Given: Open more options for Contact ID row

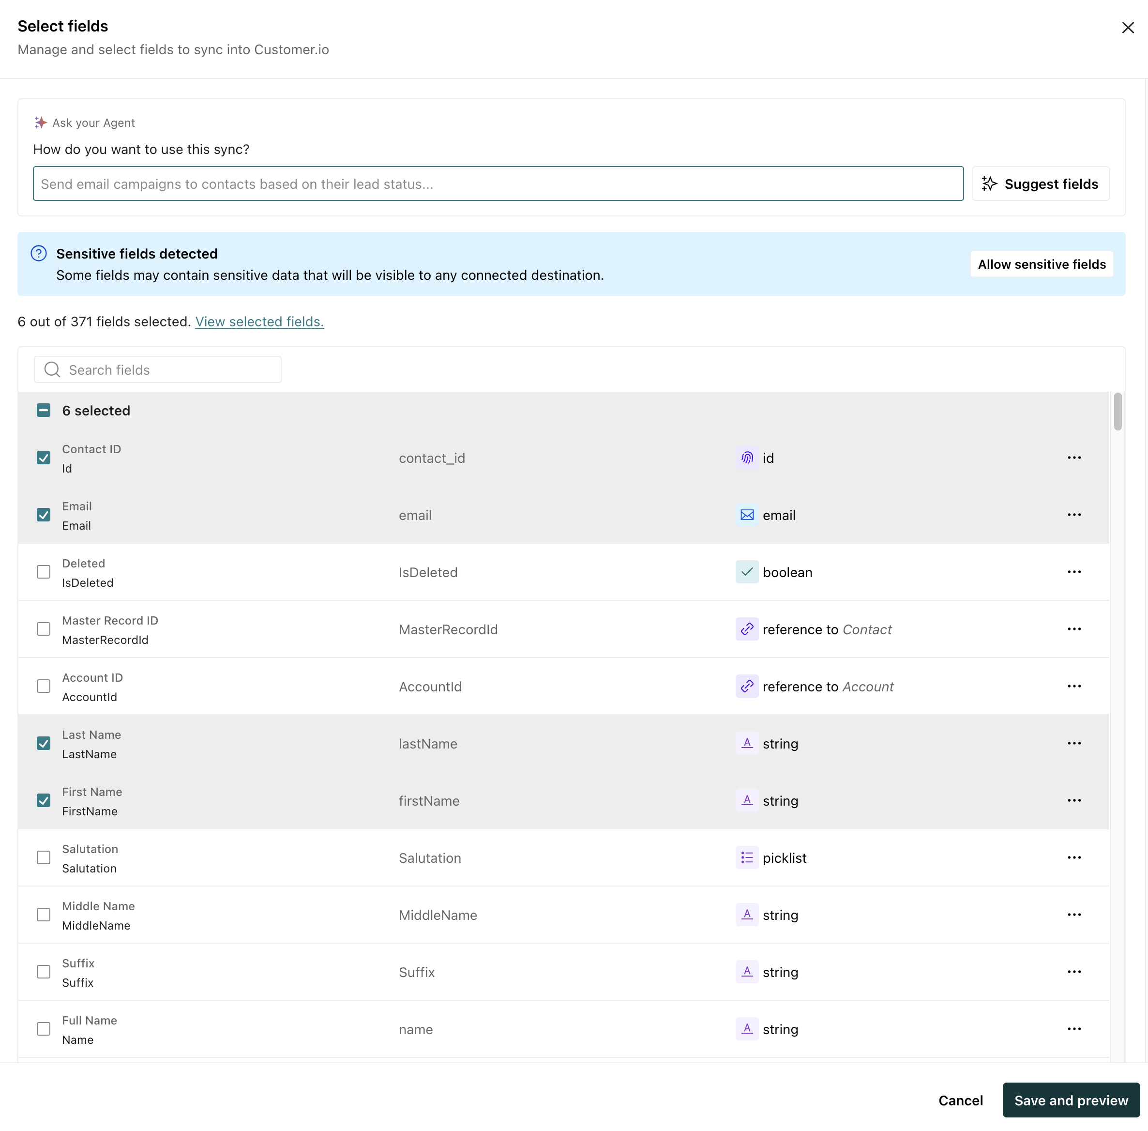Looking at the screenshot, I should (1074, 458).
